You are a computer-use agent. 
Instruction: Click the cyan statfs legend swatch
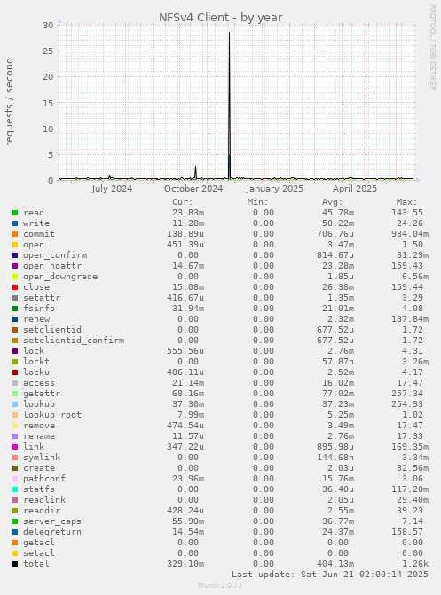click(15, 489)
